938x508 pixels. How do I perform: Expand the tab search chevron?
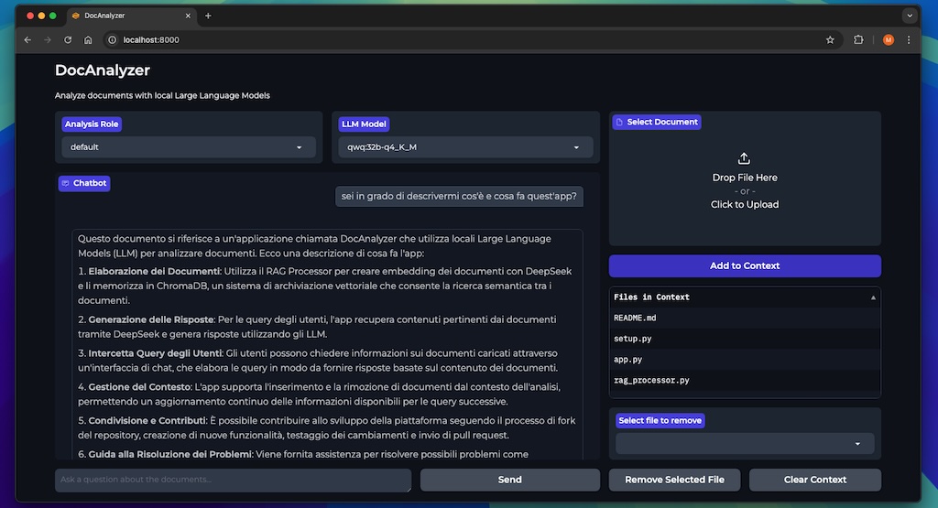click(910, 16)
